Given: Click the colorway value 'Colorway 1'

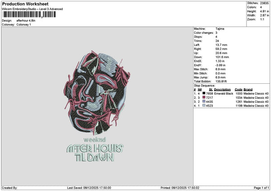Looking at the screenshot, I should coord(23,25).
